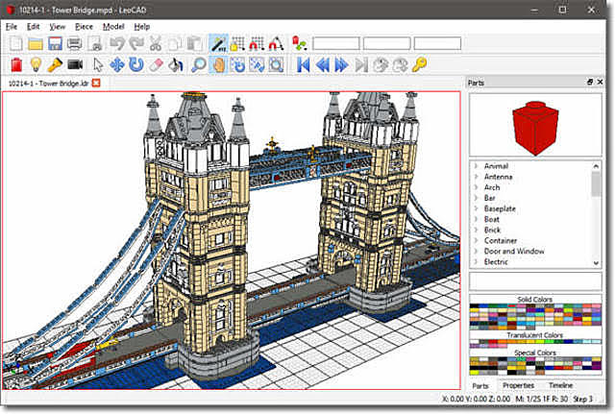This screenshot has width=615, height=414.
Task: Select the Rotate View tool
Action: pos(237,64)
